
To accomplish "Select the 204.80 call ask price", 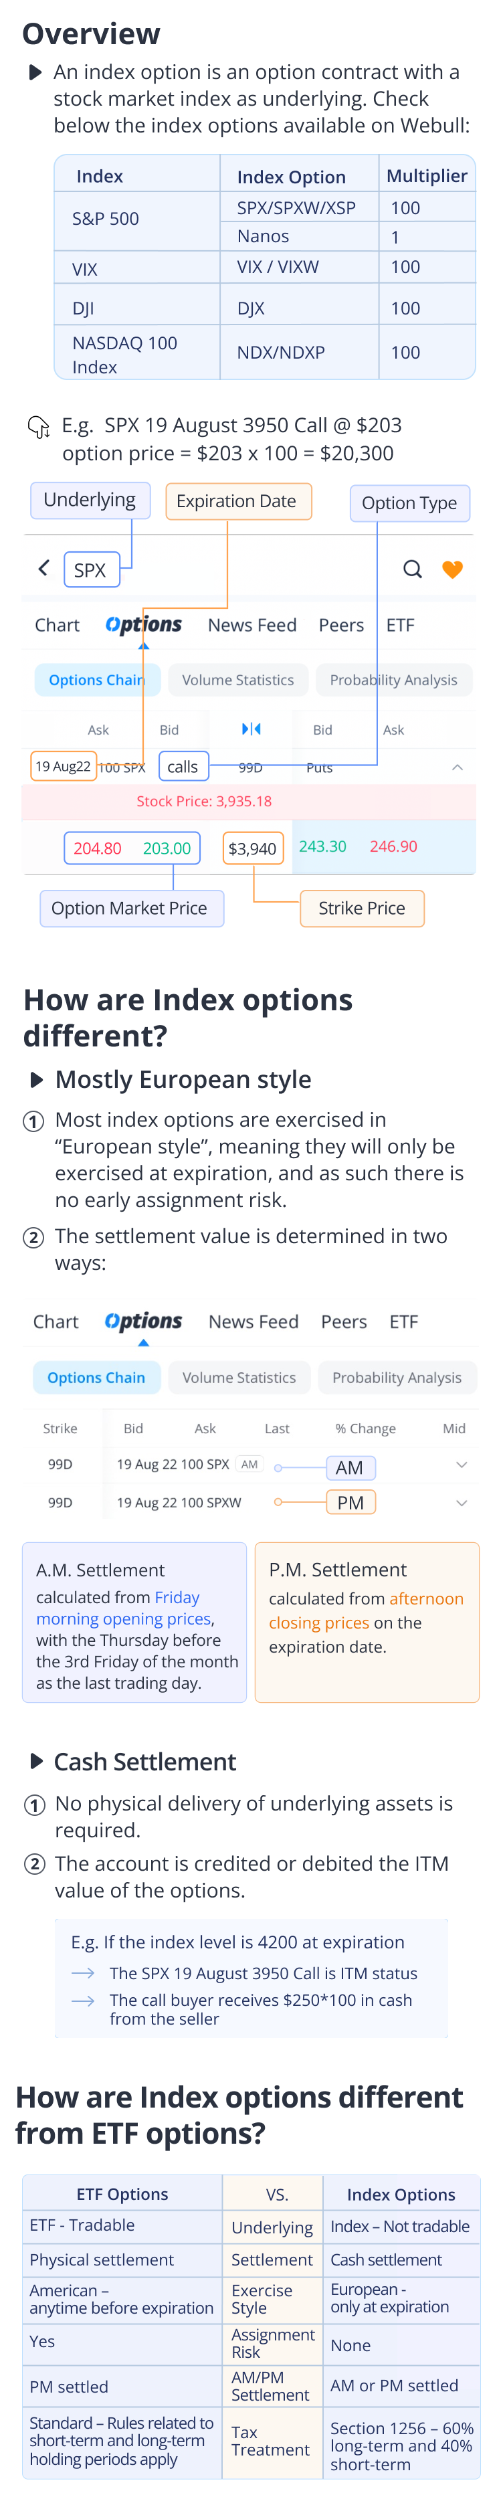I will coord(97,848).
